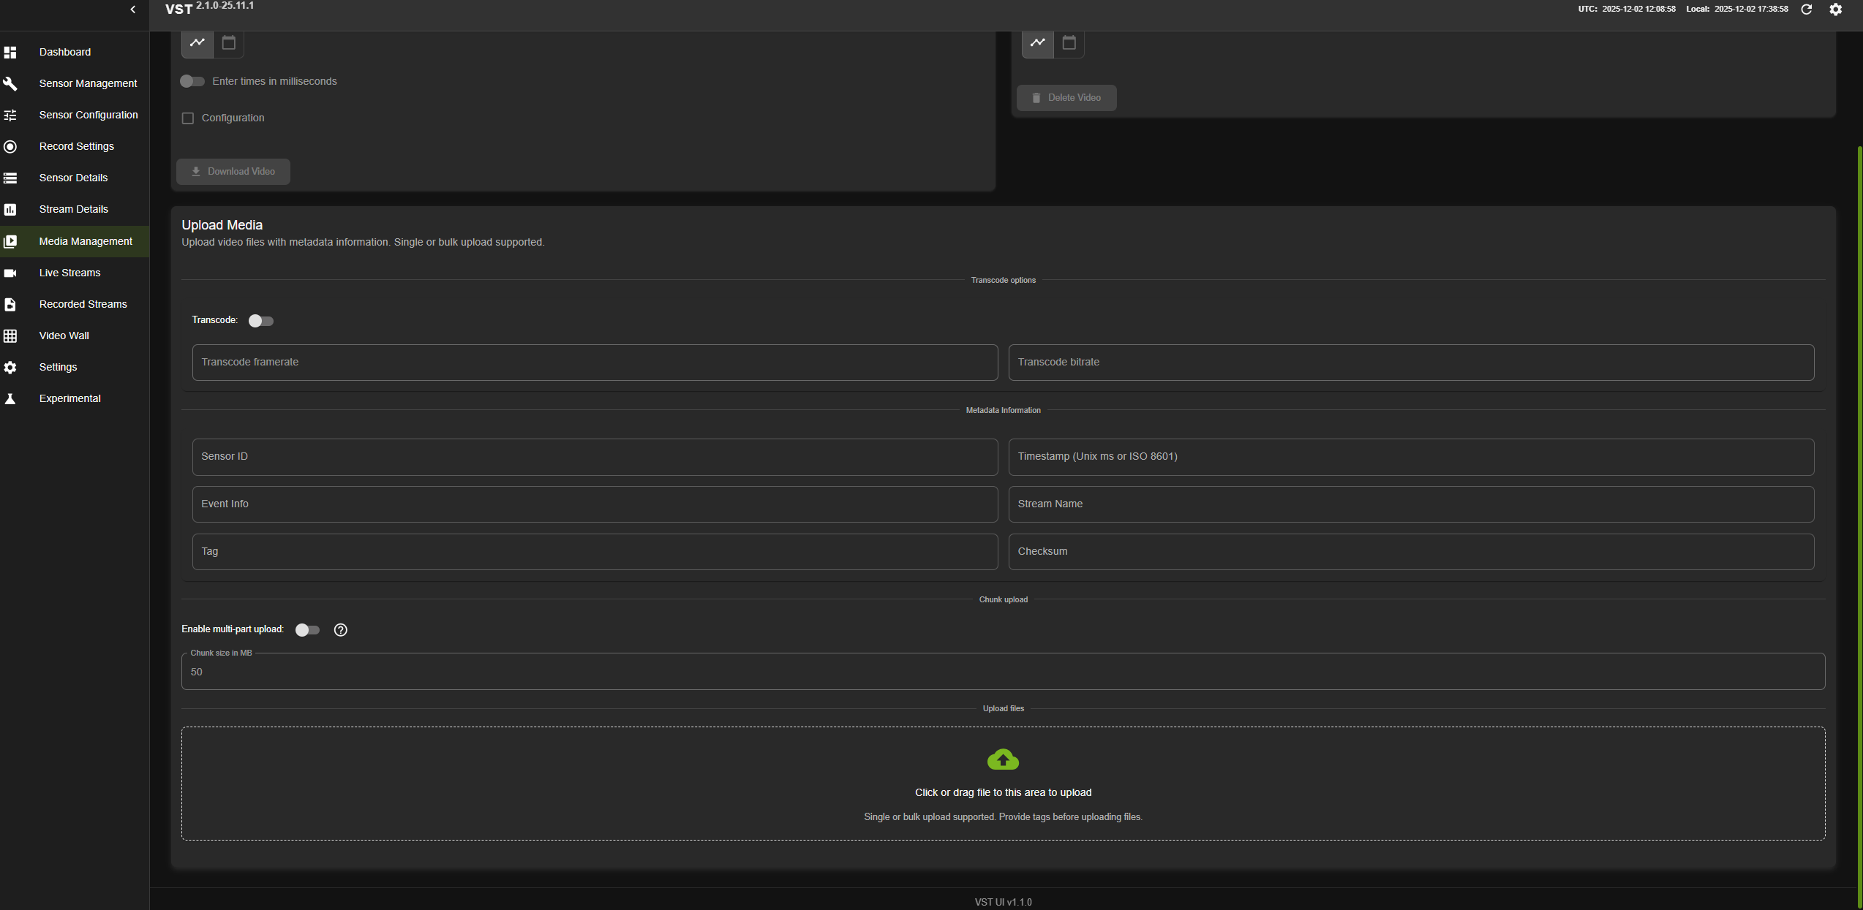Open Recorded Streams menu item
The width and height of the screenshot is (1863, 910).
tap(83, 304)
